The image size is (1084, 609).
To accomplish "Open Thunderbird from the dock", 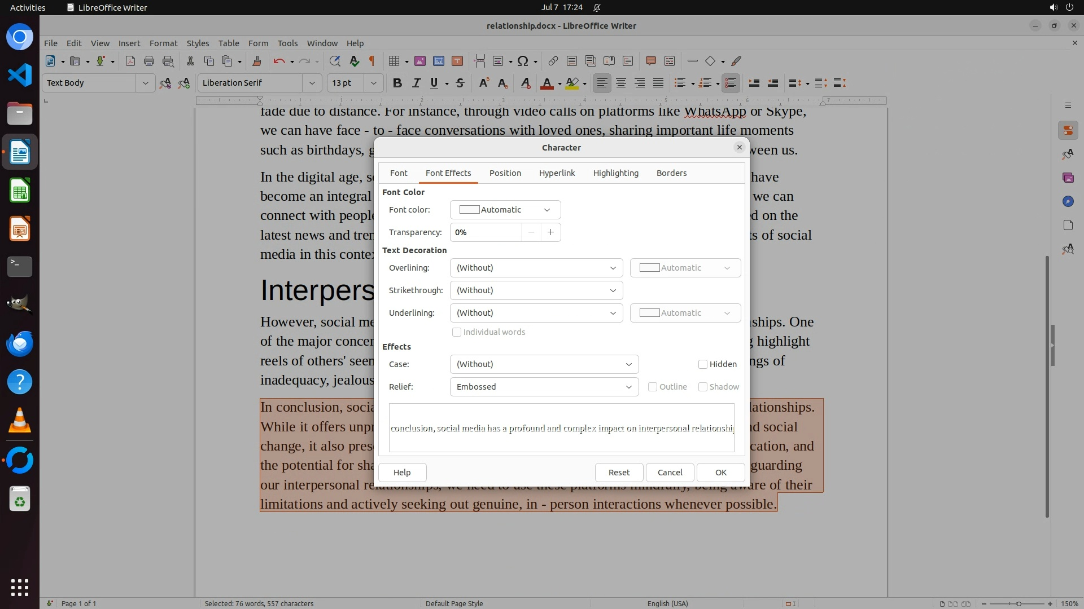I will (x=20, y=343).
